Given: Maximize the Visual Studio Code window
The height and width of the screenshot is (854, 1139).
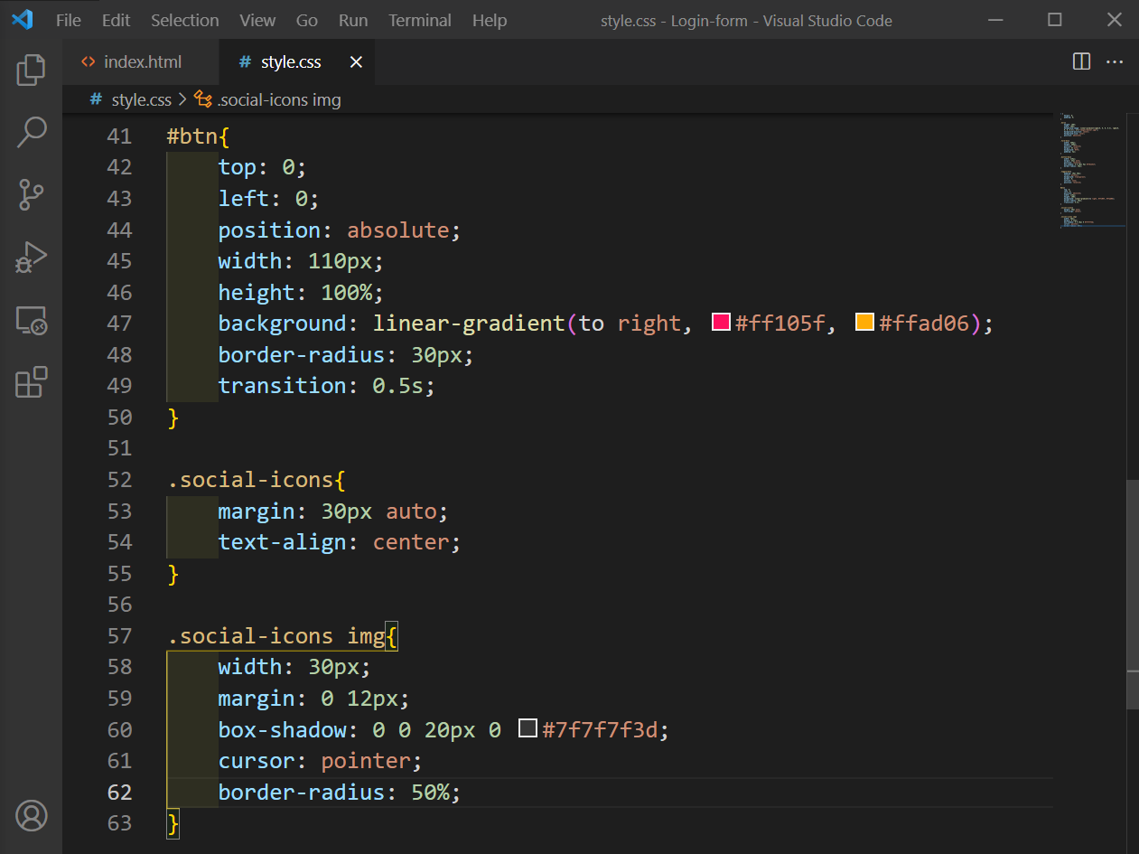Looking at the screenshot, I should (x=1054, y=20).
